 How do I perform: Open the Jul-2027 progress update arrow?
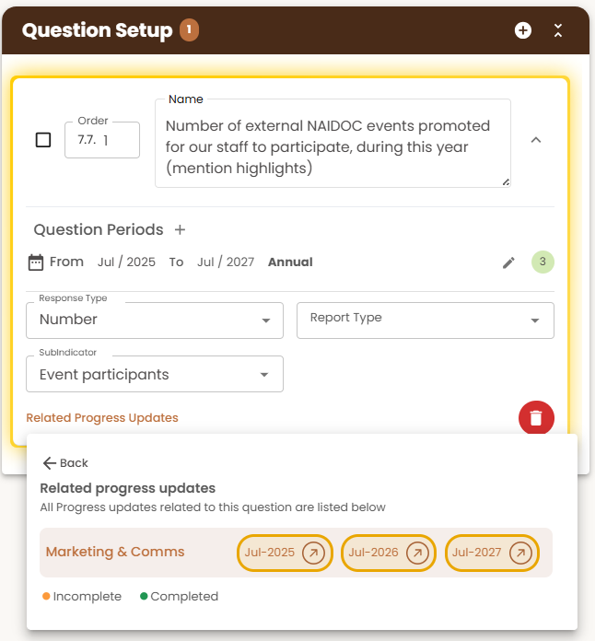pos(520,554)
